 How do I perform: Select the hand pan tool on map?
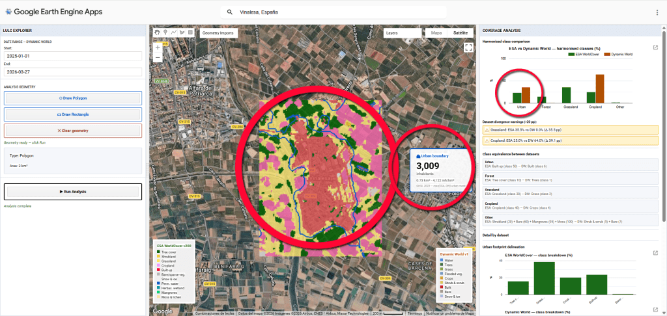pyautogui.click(x=157, y=32)
